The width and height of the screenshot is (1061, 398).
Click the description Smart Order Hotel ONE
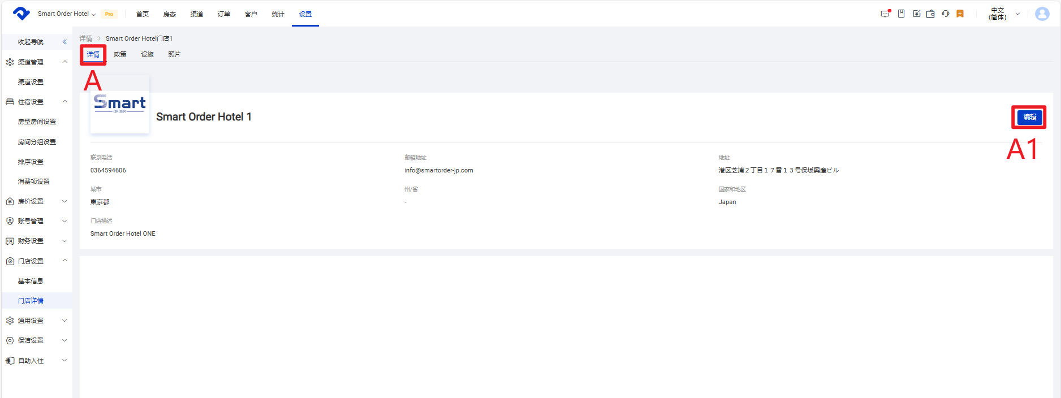tap(123, 233)
